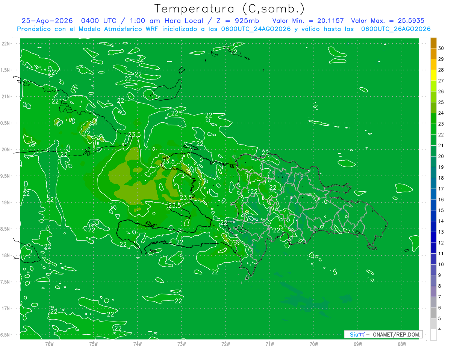Click the color scale label "28"

tap(441, 70)
